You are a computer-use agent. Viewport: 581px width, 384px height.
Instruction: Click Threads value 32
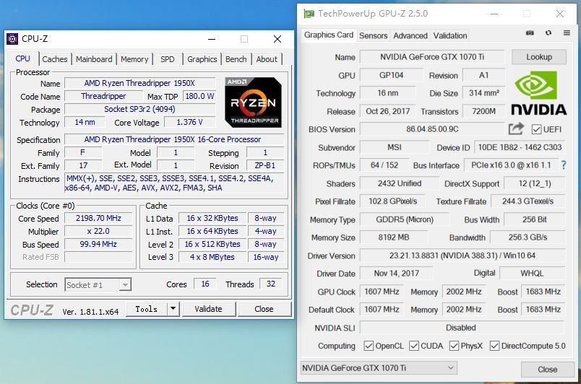coord(271,284)
